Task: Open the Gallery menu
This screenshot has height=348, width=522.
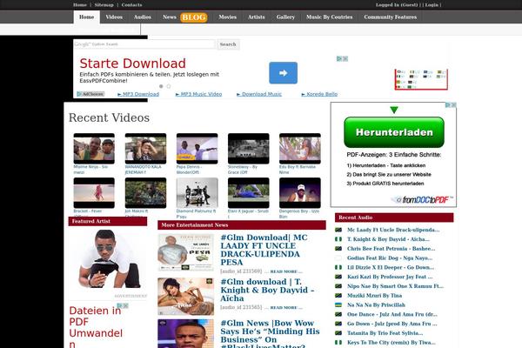Action: 285,17
